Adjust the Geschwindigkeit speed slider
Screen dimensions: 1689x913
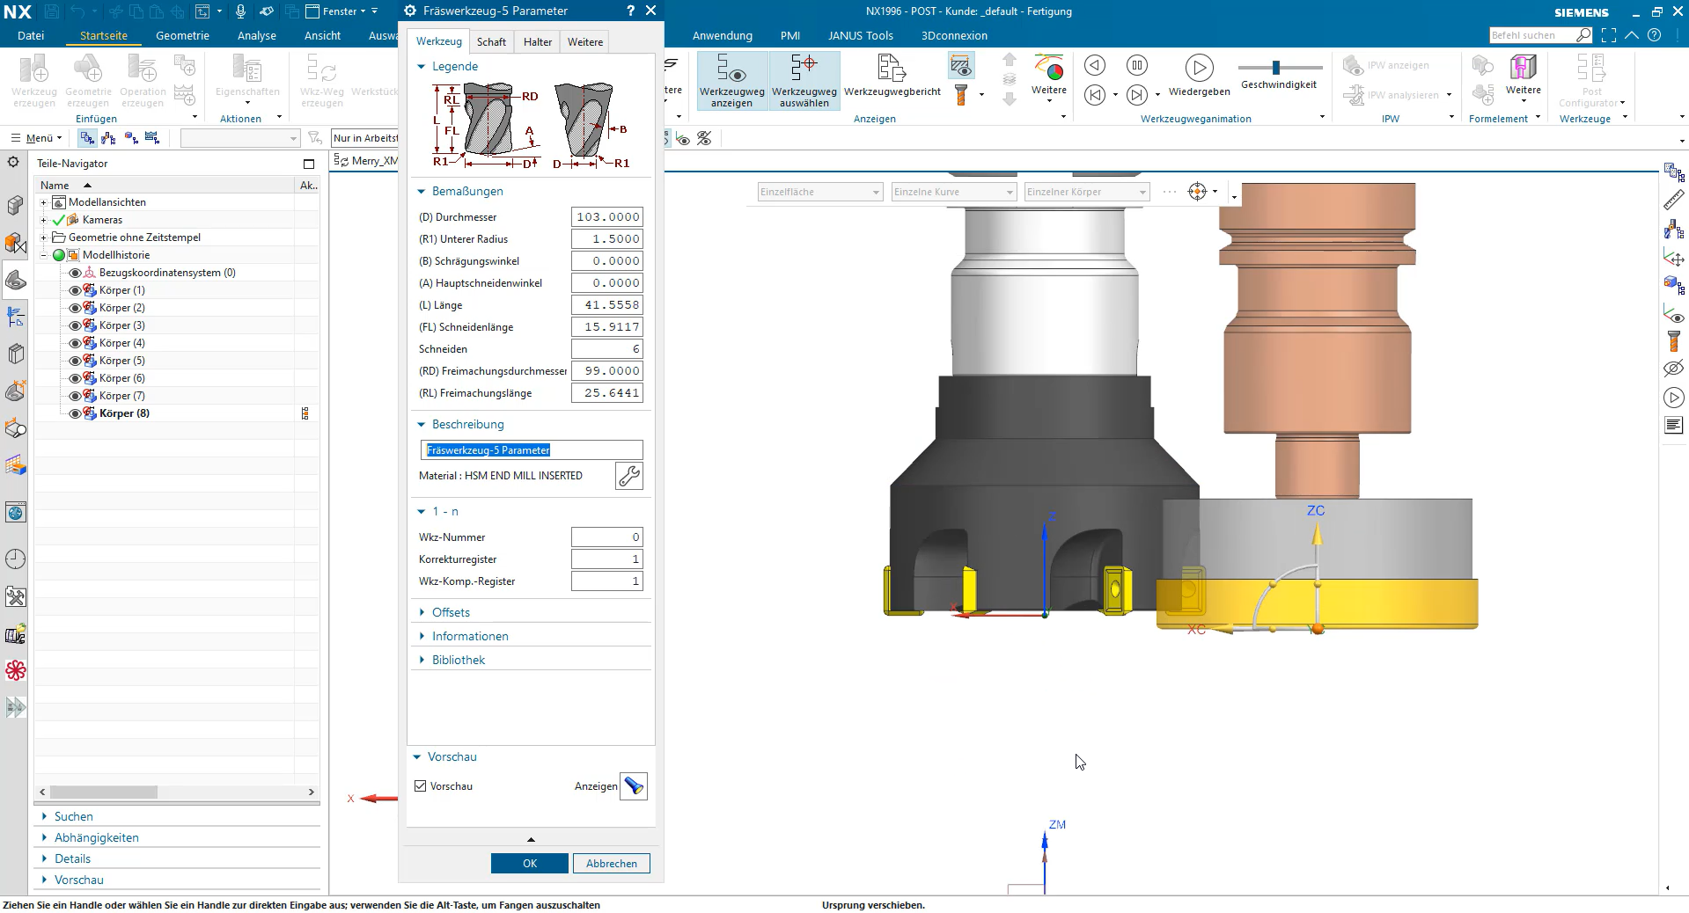click(1276, 68)
